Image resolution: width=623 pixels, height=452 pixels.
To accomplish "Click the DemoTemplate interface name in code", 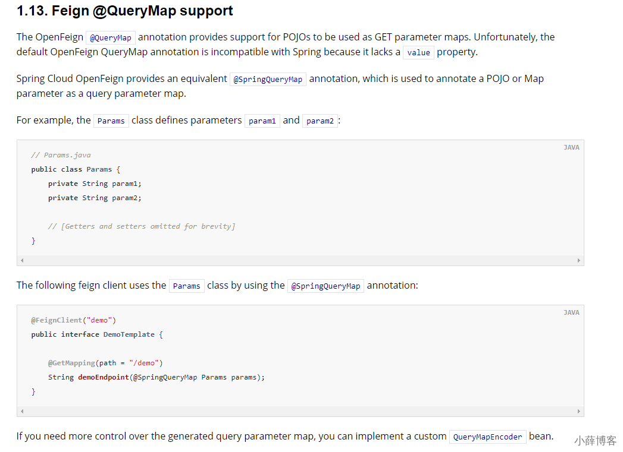I will pyautogui.click(x=129, y=334).
